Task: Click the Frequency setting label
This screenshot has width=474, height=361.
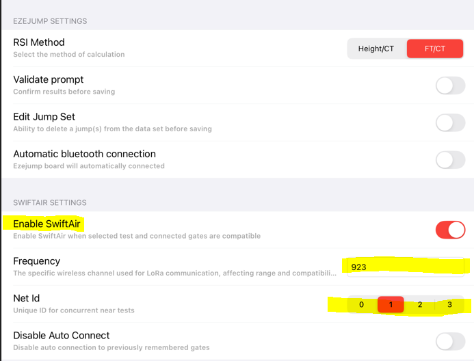Action: pos(37,260)
